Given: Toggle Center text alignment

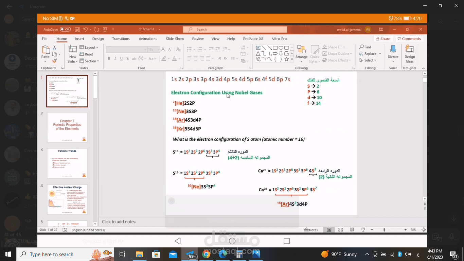Looking at the screenshot, I should (x=196, y=59).
